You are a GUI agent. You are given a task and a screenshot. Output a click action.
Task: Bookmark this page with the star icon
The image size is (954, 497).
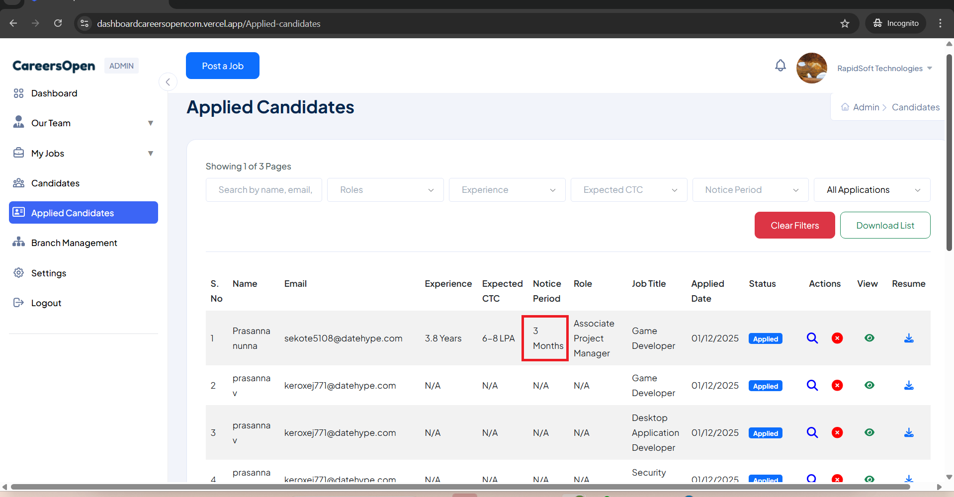845,23
